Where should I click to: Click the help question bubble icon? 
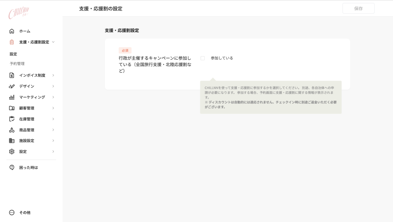pyautogui.click(x=12, y=167)
